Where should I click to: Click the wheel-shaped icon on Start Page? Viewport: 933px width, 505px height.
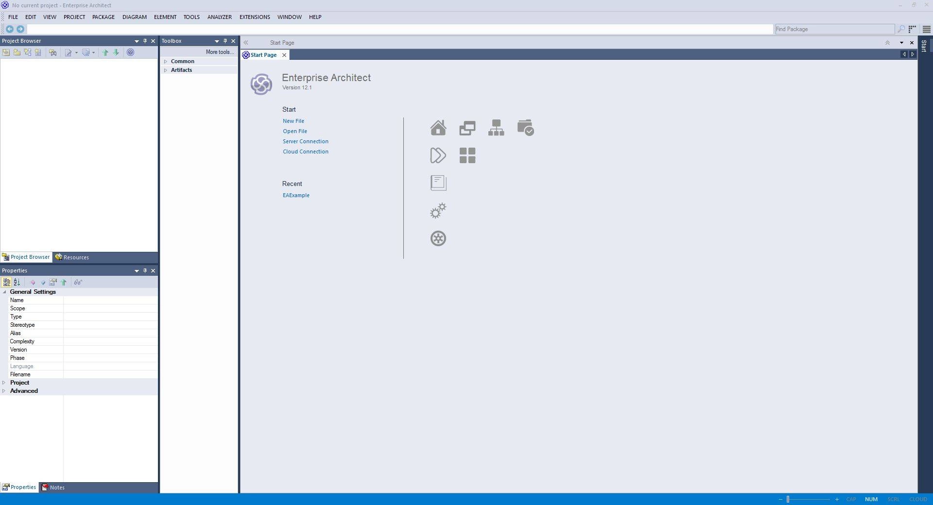point(438,238)
